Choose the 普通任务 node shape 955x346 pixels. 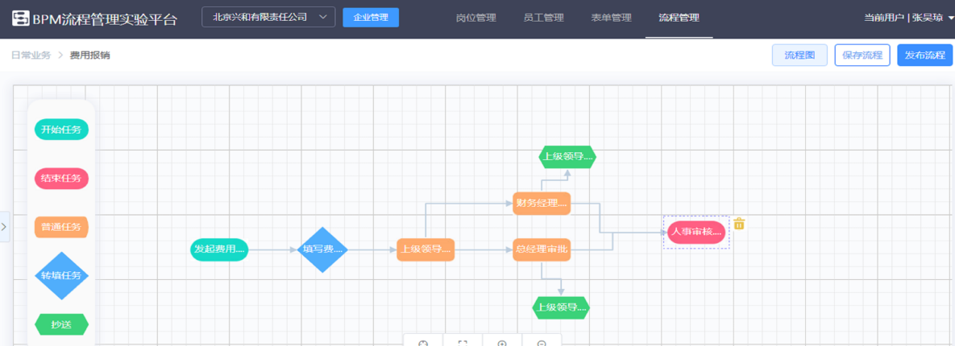[61, 228]
